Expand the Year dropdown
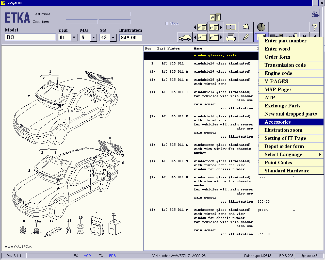The image size is (325, 260). pos(74,38)
